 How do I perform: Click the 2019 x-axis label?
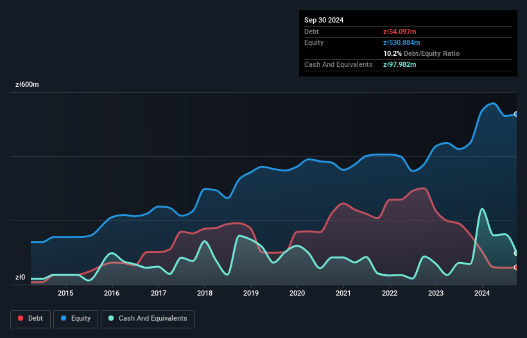tap(251, 293)
